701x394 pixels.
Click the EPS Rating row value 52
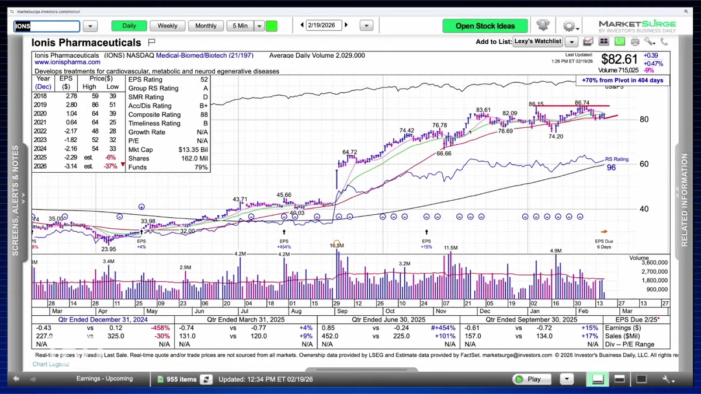[x=203, y=79]
